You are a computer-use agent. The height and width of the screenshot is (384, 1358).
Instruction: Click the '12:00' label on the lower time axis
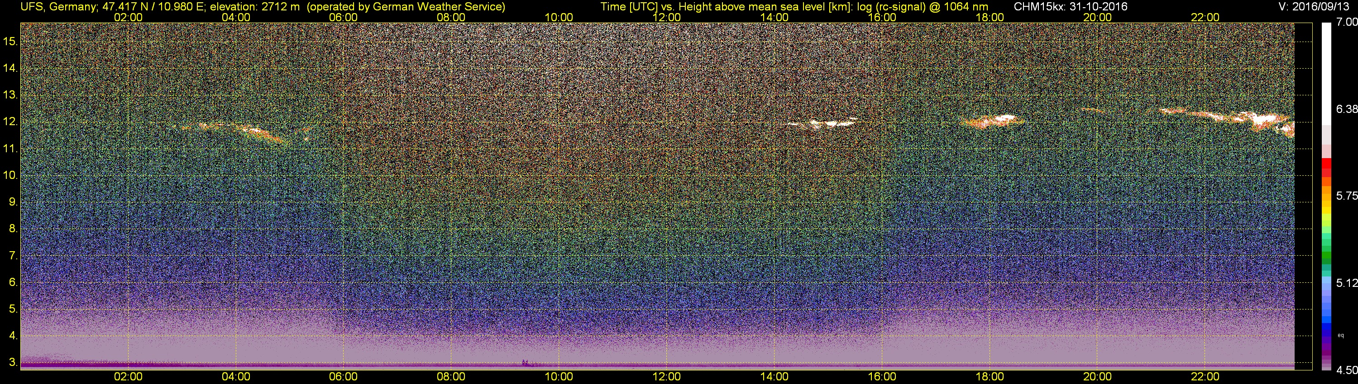click(x=666, y=377)
